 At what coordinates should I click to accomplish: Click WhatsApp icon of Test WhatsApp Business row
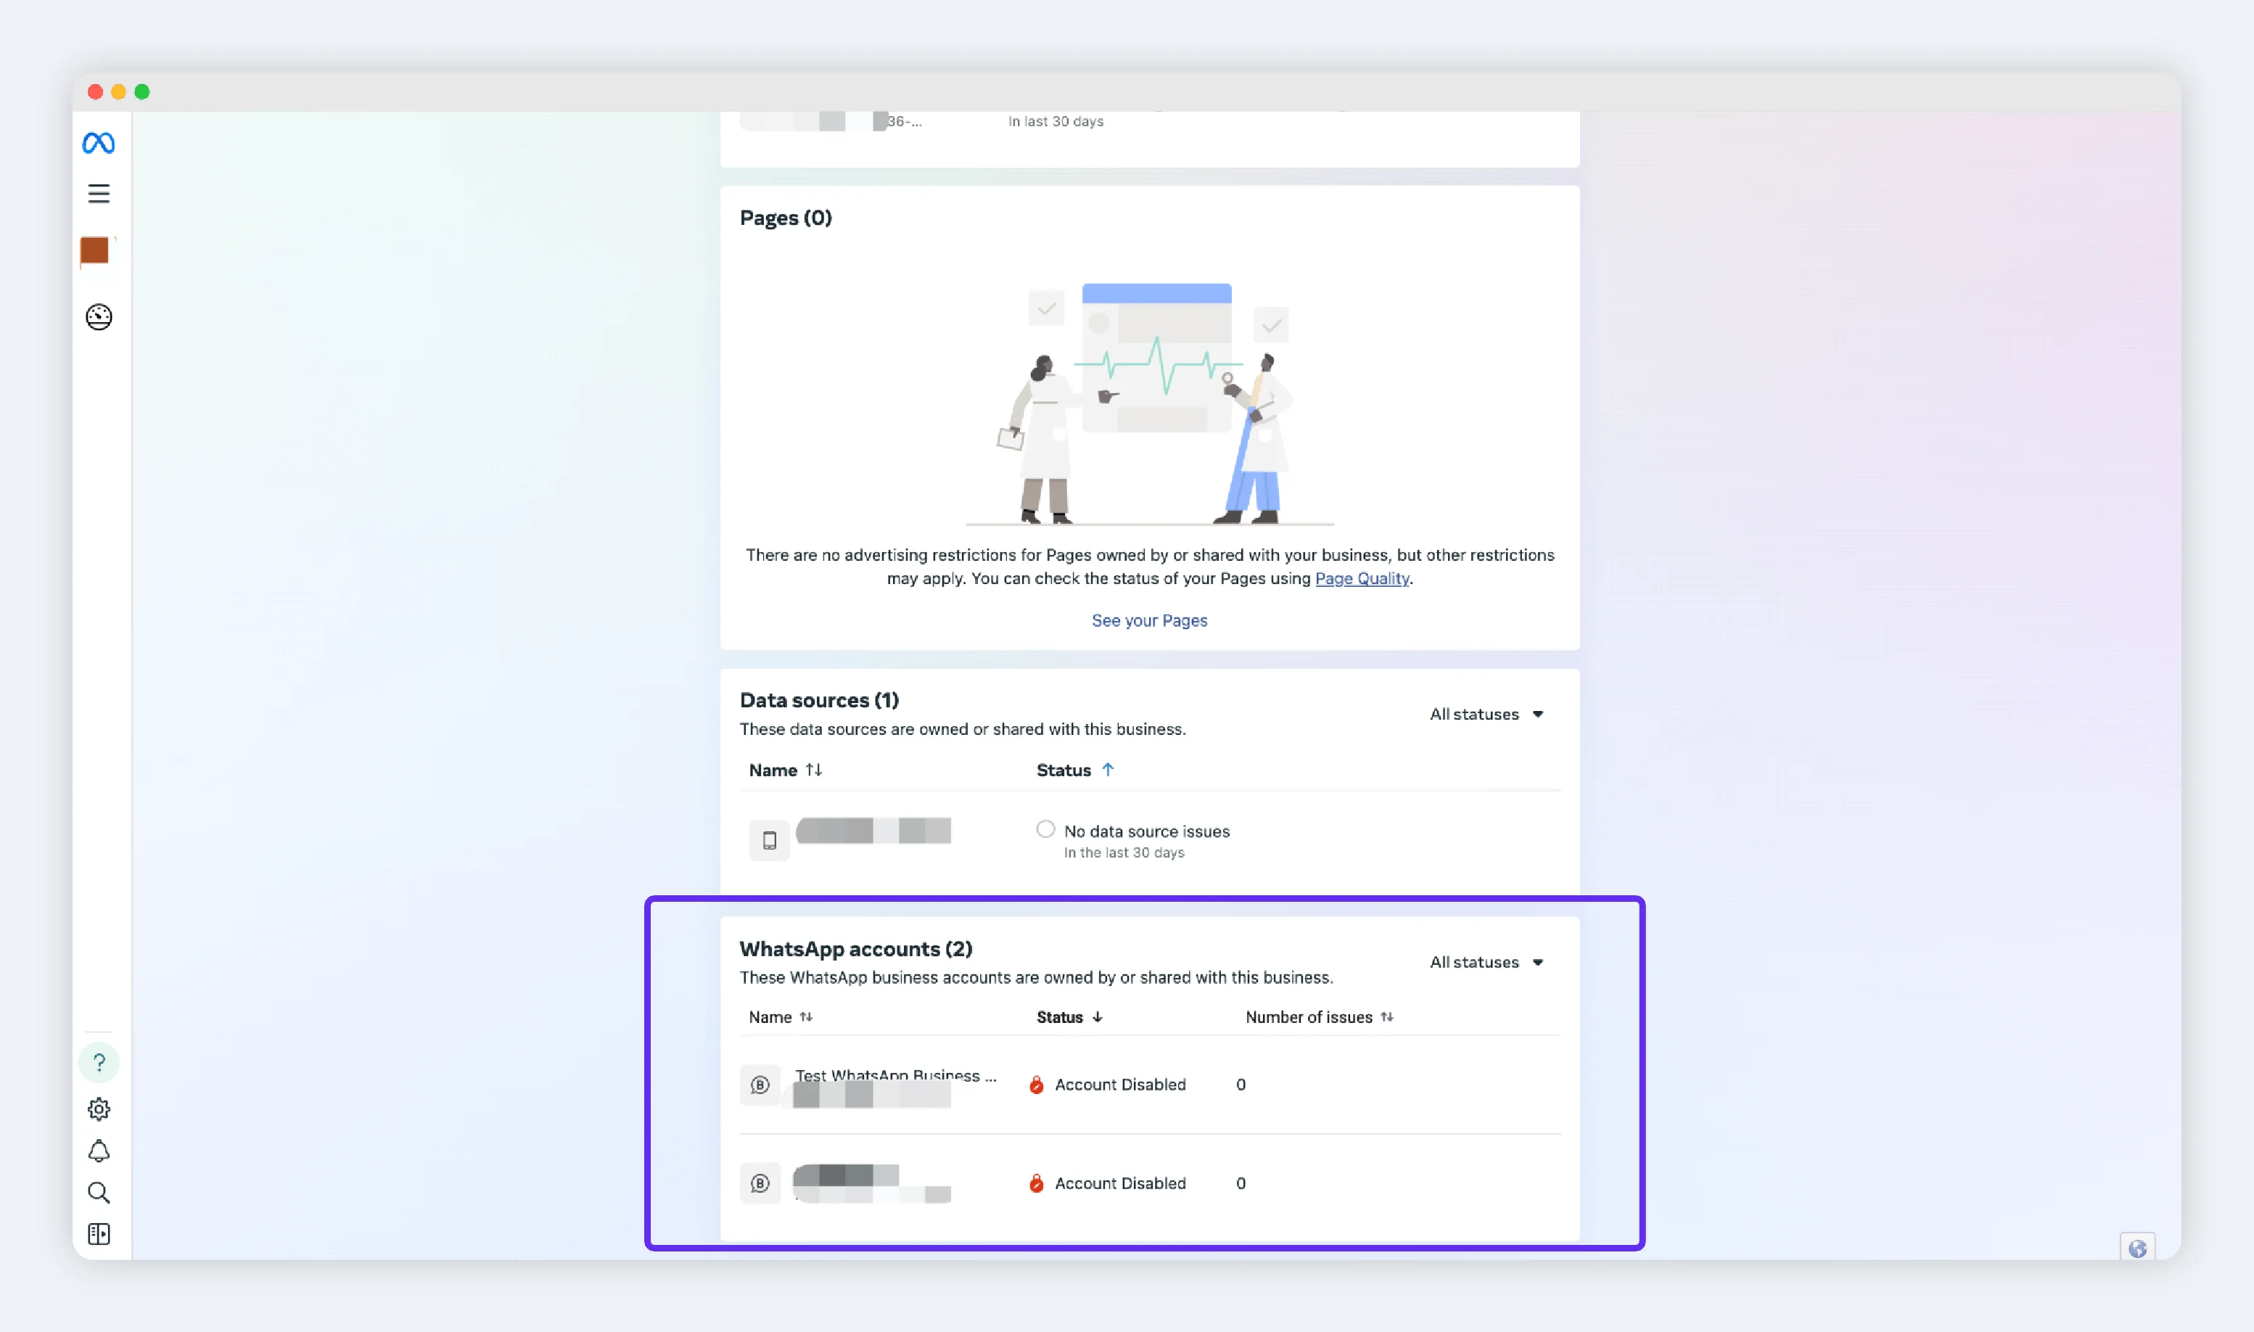point(760,1085)
